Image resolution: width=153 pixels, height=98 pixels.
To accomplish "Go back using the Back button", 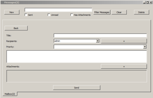I will tap(16, 28).
